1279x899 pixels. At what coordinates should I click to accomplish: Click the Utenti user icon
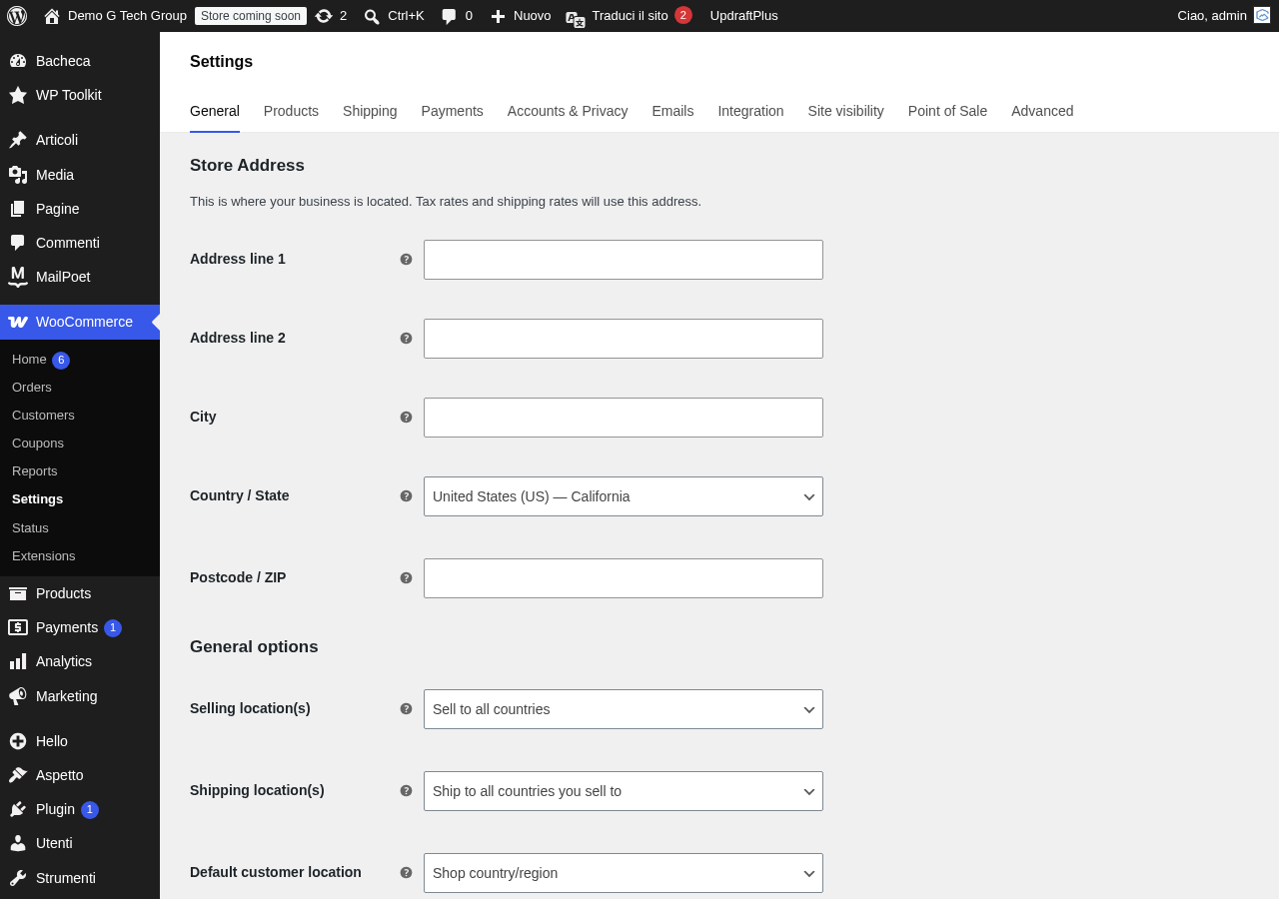point(18,843)
